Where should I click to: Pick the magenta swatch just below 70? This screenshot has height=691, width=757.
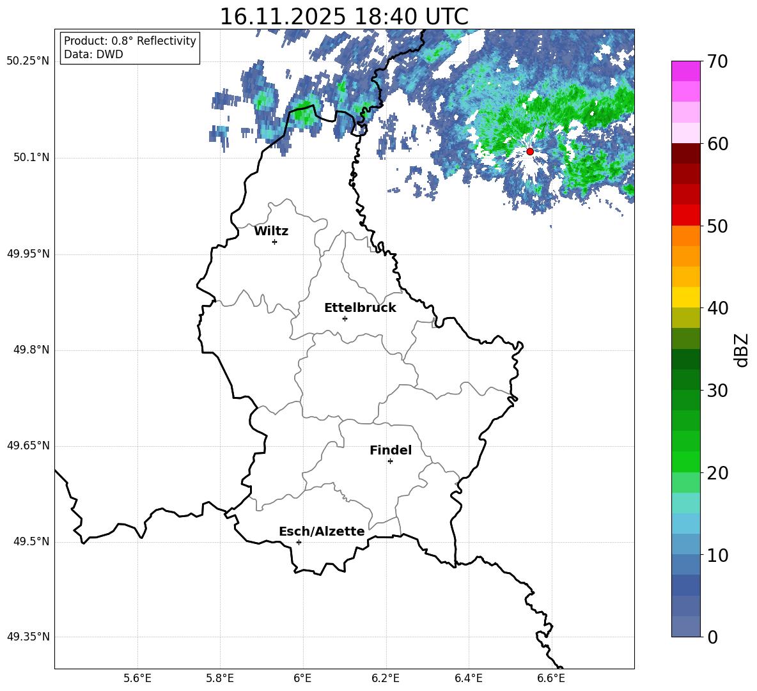click(685, 72)
